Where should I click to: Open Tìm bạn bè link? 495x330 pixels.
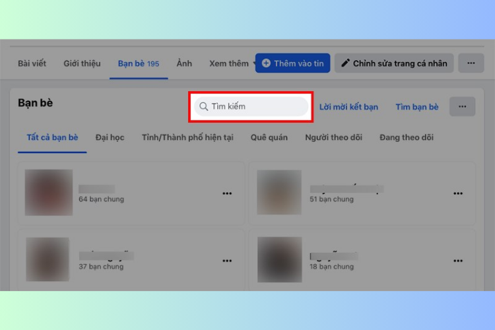click(x=417, y=107)
